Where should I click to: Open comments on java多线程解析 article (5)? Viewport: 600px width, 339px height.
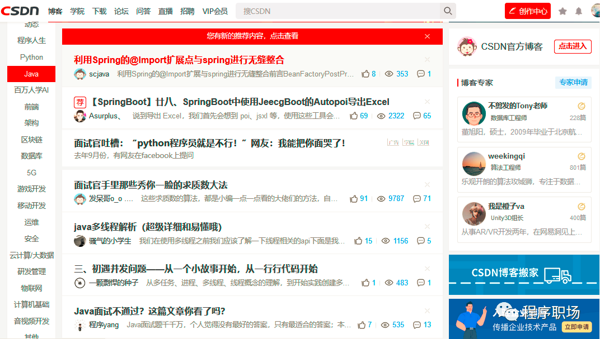(x=421, y=241)
